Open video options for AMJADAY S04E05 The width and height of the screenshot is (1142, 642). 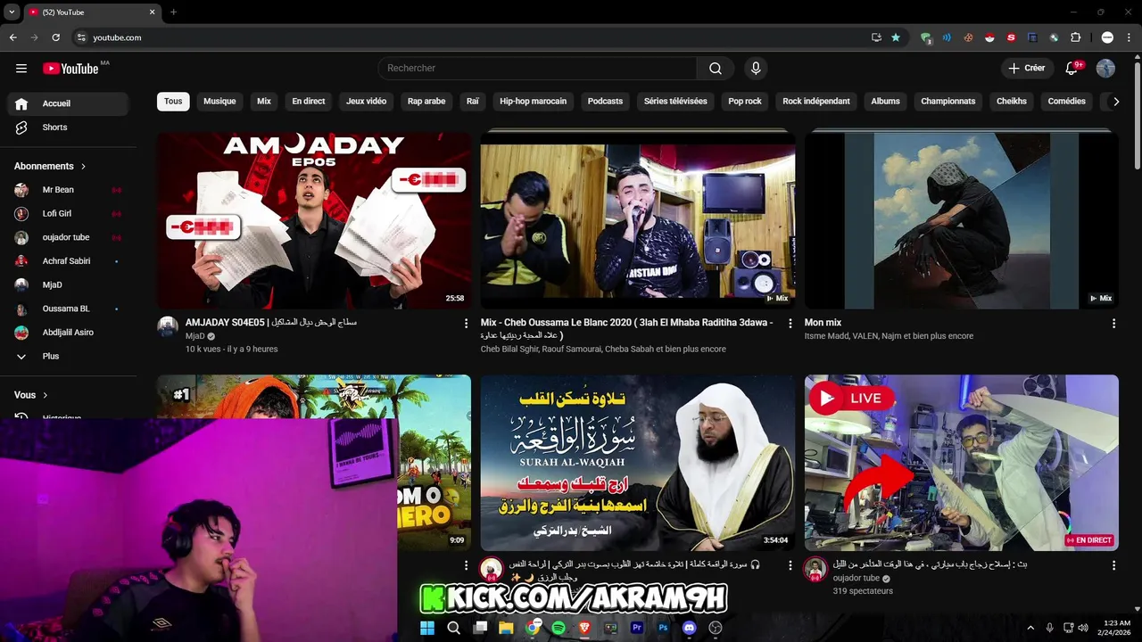pyautogui.click(x=466, y=324)
